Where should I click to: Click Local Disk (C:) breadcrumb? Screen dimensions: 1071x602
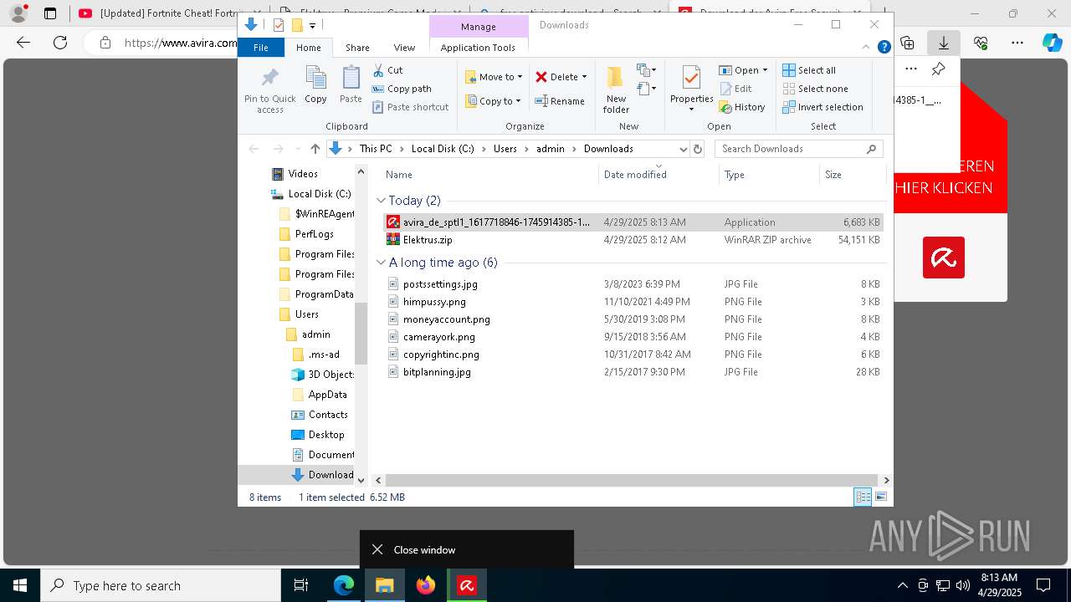443,149
